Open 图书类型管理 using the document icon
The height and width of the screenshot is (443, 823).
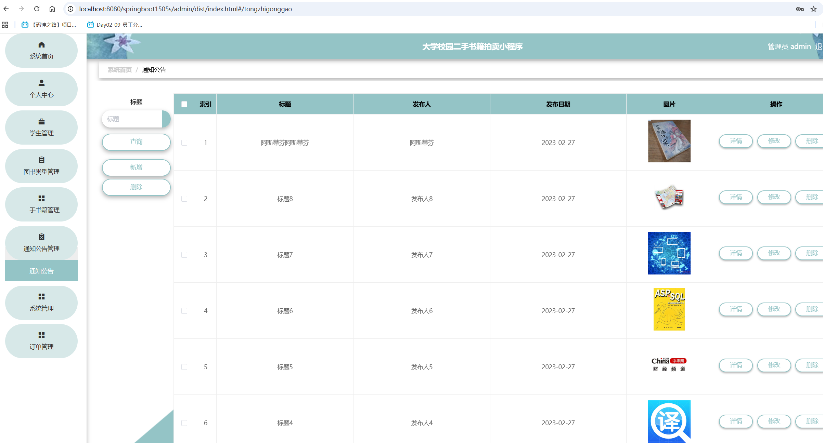click(41, 160)
